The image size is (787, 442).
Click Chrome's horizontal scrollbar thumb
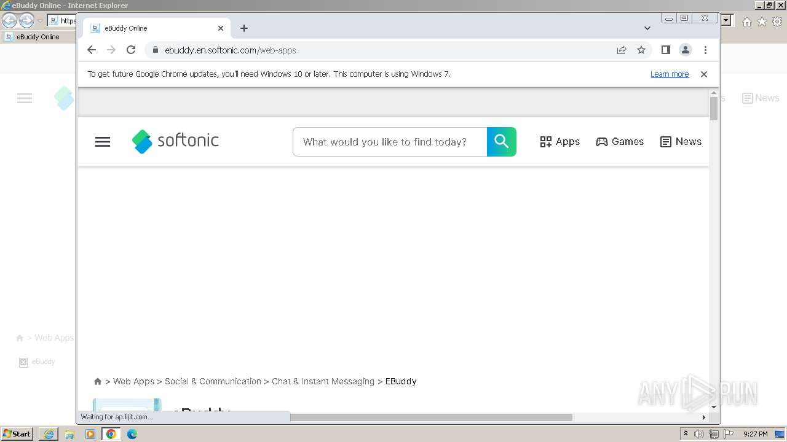click(430, 417)
